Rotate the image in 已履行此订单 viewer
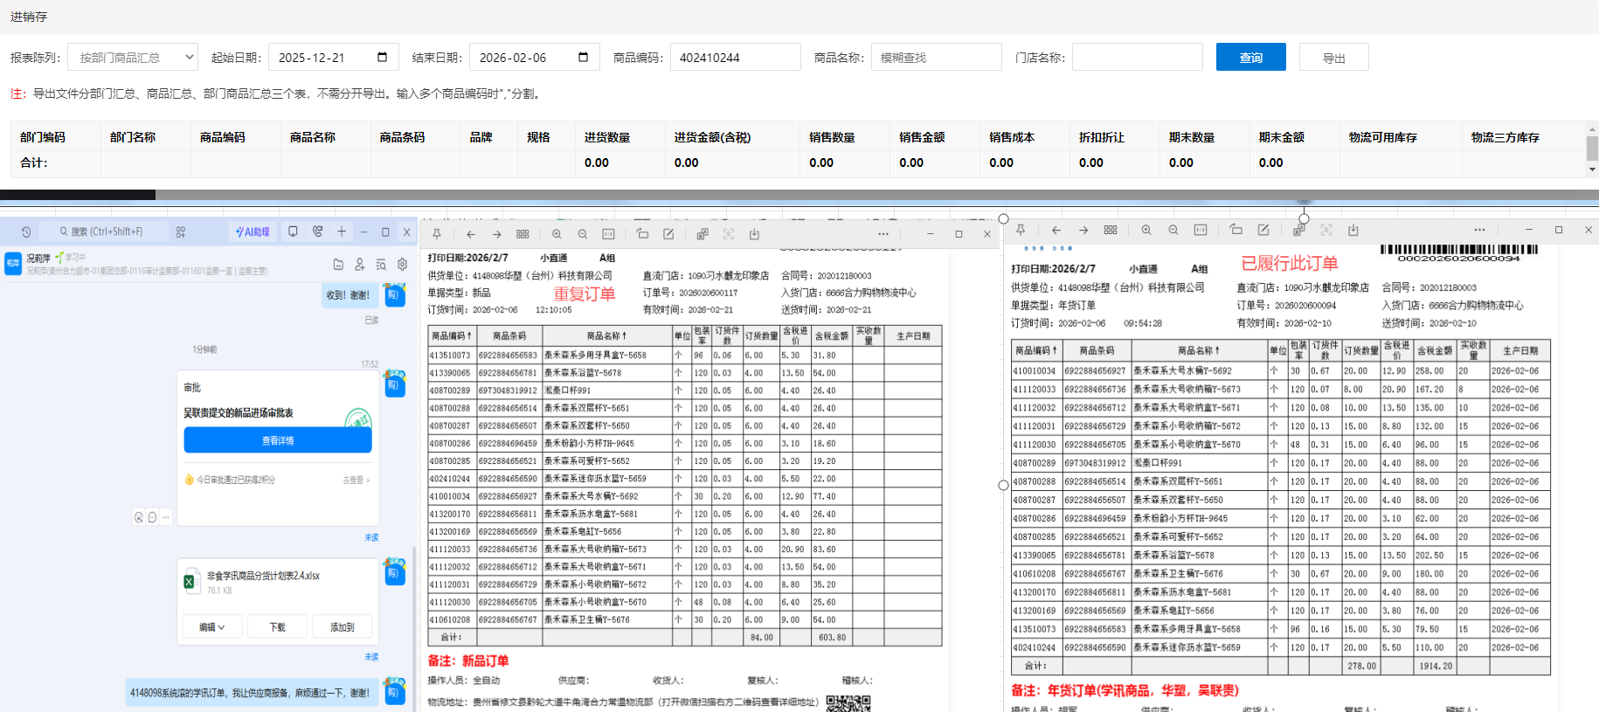 1236,230
